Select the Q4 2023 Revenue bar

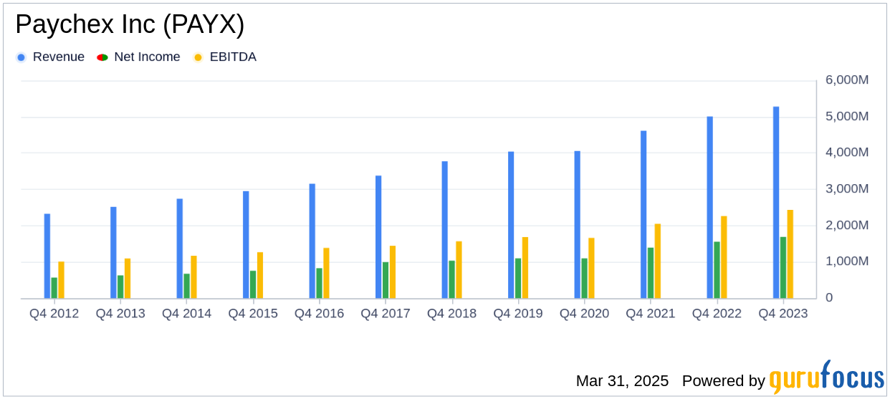pyautogui.click(x=776, y=203)
